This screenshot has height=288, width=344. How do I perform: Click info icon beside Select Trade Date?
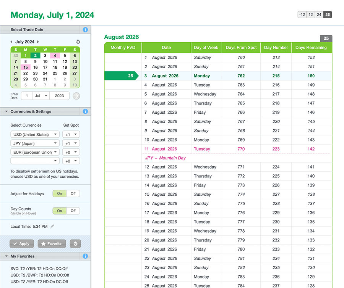pyautogui.click(x=85, y=30)
